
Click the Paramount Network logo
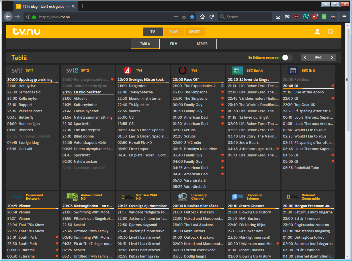17,197
